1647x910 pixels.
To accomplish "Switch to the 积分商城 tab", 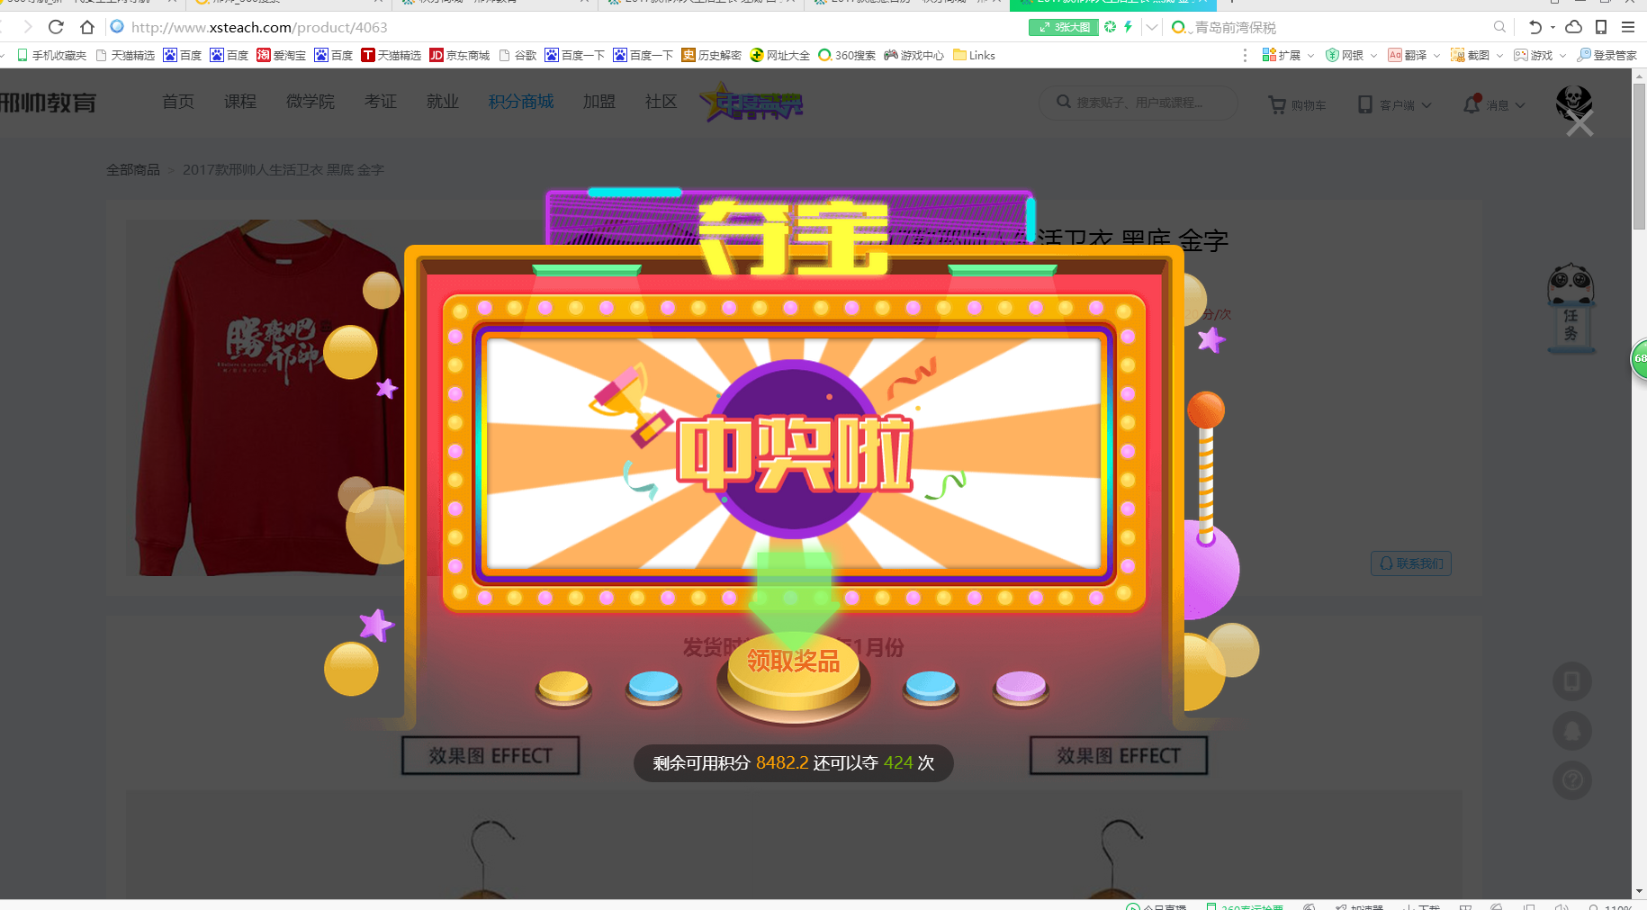I will (x=520, y=102).
